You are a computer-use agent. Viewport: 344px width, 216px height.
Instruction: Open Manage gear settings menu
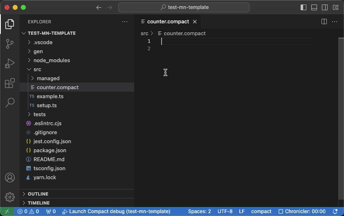point(10,197)
